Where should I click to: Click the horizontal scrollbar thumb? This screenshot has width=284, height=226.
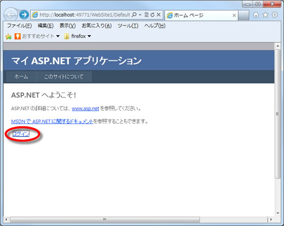point(105,219)
